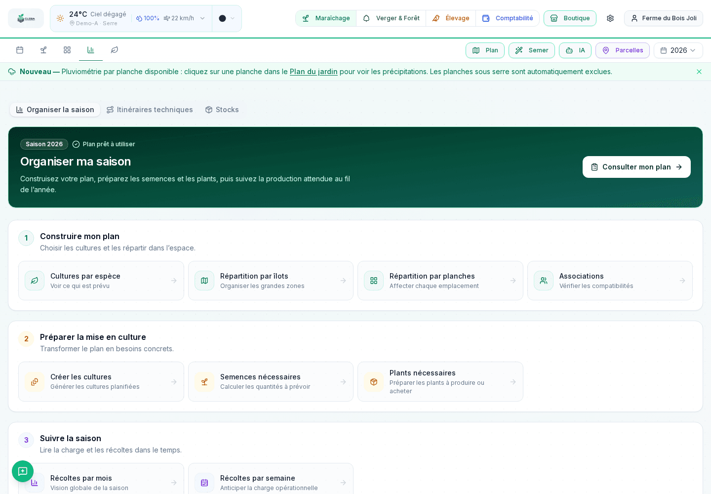Switch to Maraîchage module
This screenshot has height=494, width=711.
(x=326, y=18)
